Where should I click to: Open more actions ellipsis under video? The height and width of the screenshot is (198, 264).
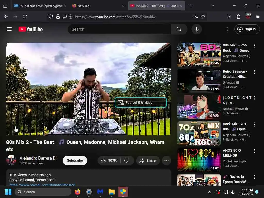pos(166,160)
